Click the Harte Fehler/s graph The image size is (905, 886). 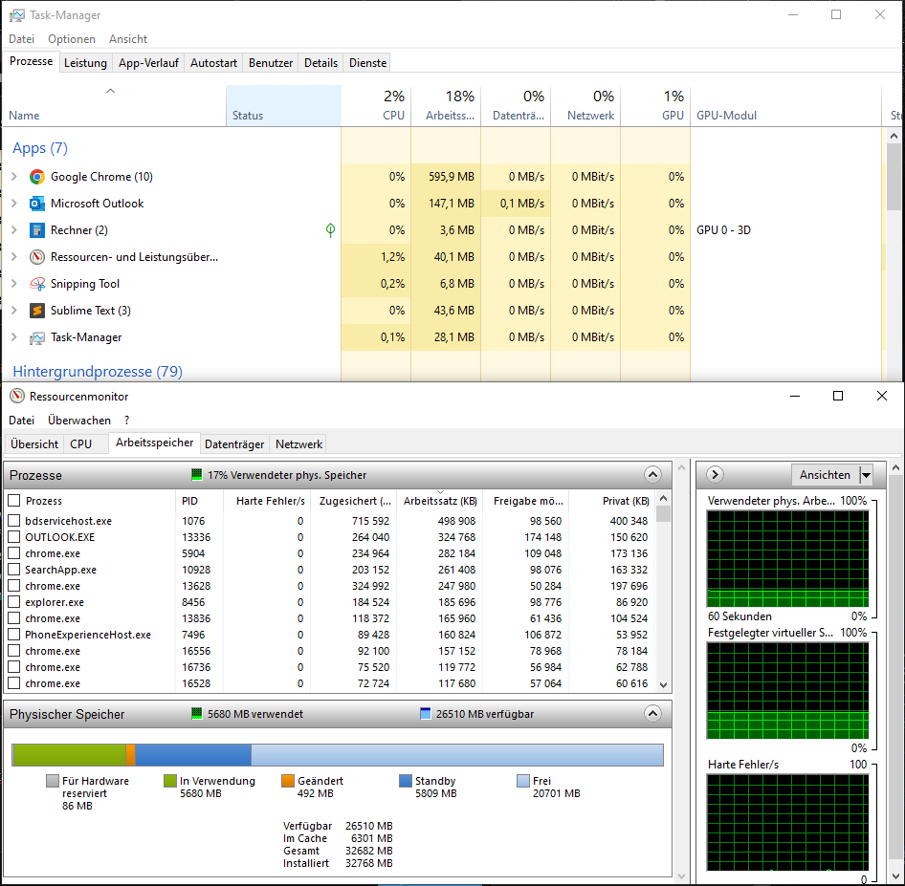tap(788, 823)
